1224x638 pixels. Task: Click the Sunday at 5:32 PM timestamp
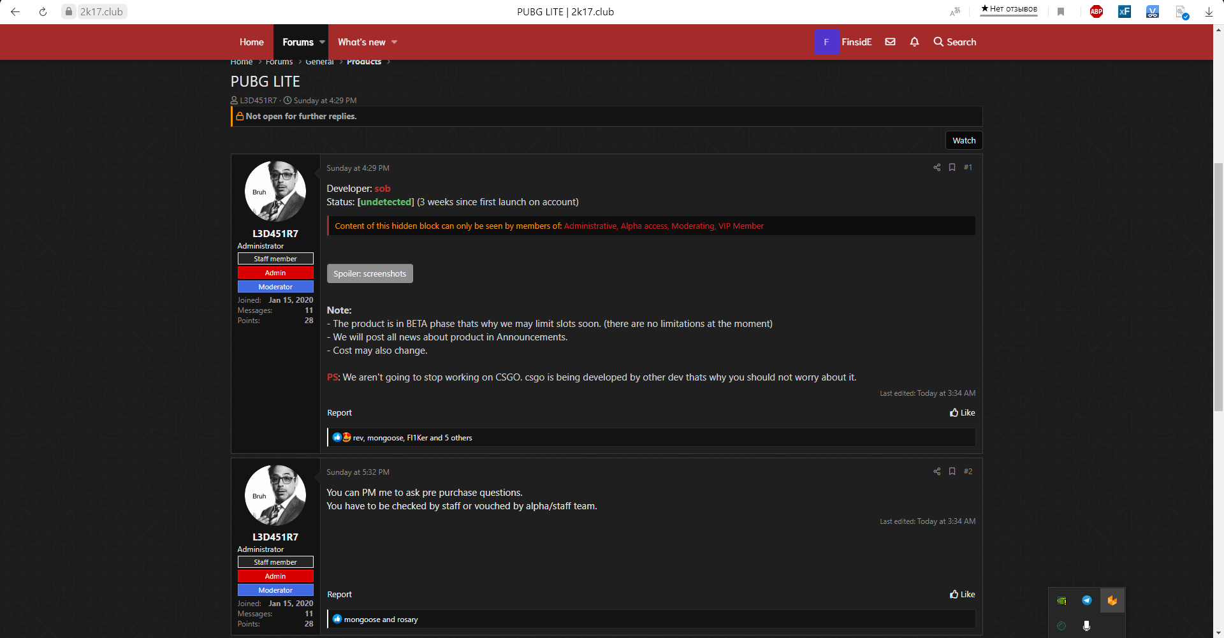pos(358,472)
